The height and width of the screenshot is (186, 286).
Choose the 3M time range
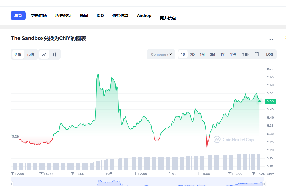pyautogui.click(x=212, y=54)
